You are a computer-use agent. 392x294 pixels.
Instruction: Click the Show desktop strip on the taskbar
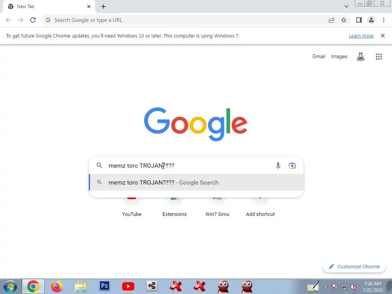389,286
